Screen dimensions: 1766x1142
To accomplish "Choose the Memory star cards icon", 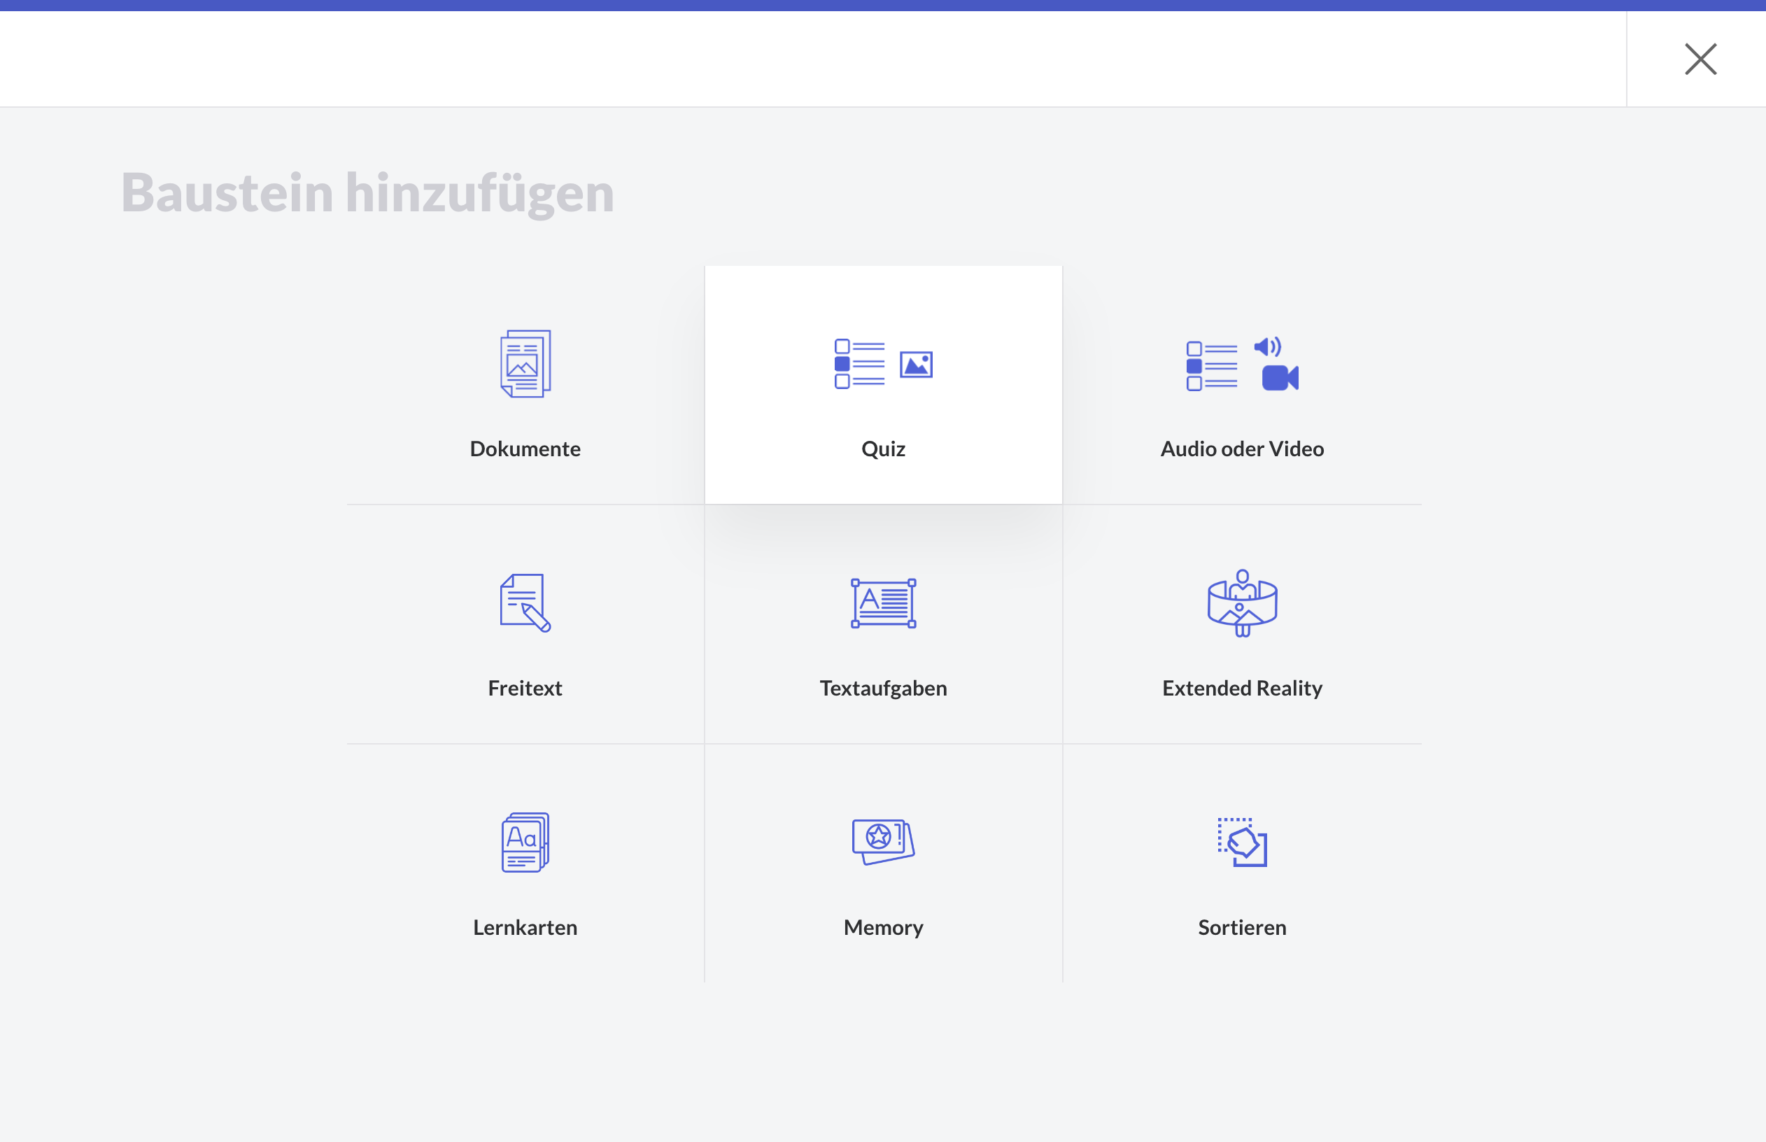I will pos(883,842).
